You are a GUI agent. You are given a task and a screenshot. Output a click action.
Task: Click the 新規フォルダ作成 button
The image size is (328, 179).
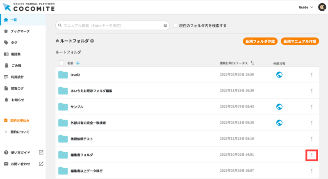(x=260, y=41)
